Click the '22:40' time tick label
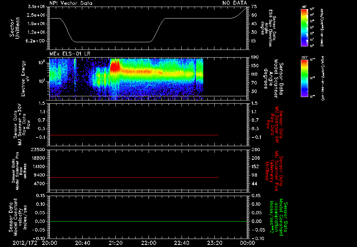The width and height of the screenshot is (357, 247). tap(182, 243)
